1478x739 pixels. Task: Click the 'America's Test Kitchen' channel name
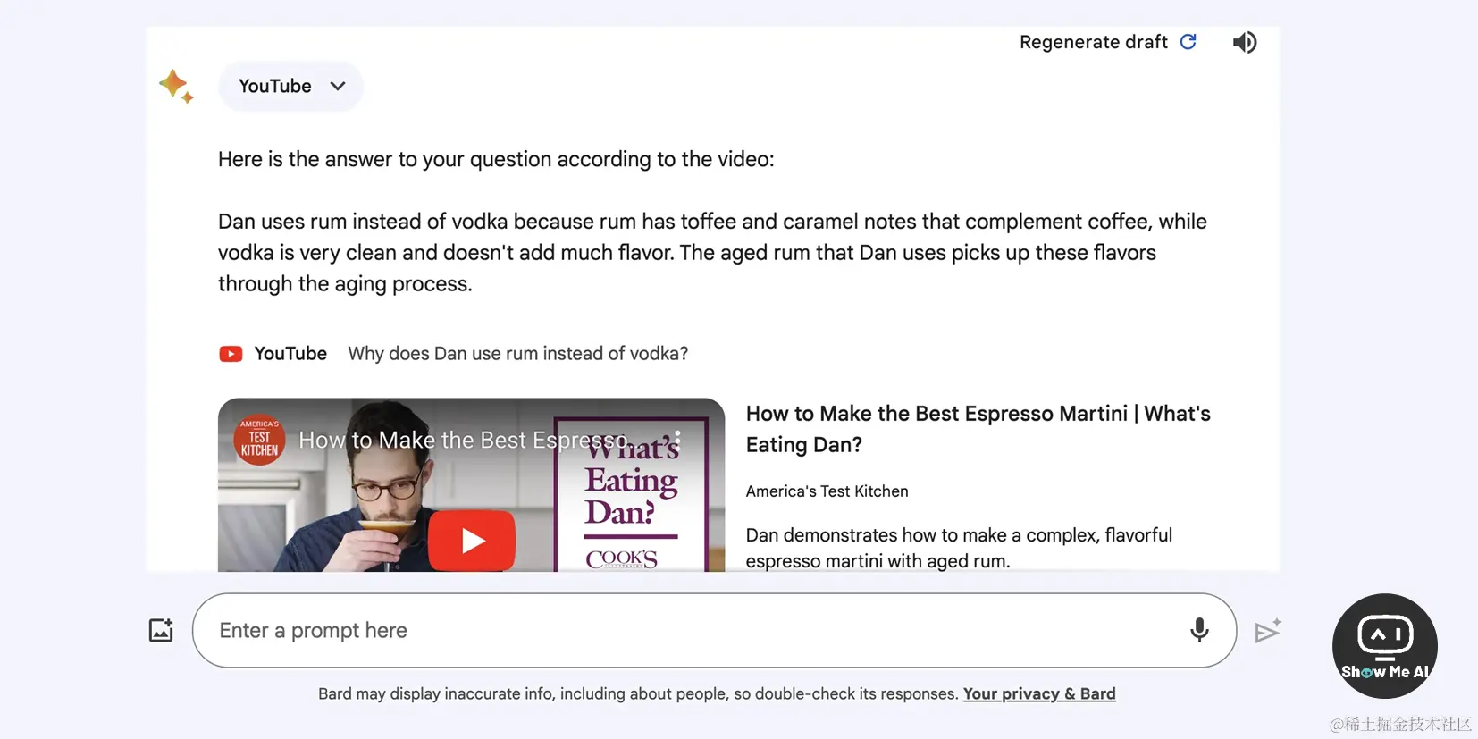[x=827, y=491]
